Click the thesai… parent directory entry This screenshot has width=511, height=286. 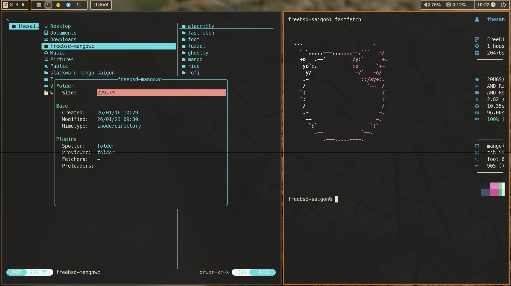(x=24, y=26)
